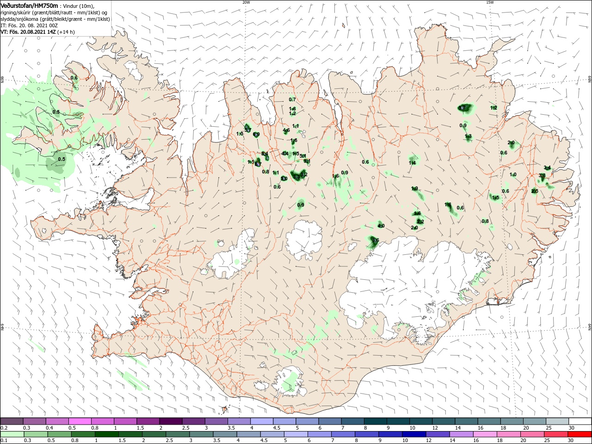592x444 pixels.
Task: Click the white swatch after 30 in the upper legend row
Action: coord(580,421)
